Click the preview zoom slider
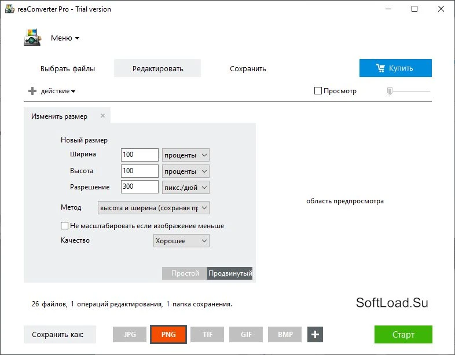The height and width of the screenshot is (355, 455). [409, 91]
